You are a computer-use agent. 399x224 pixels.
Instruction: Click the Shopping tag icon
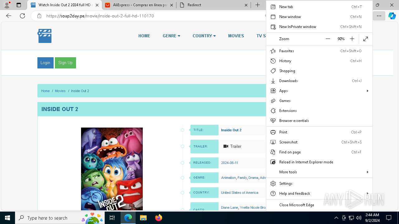[x=273, y=71]
